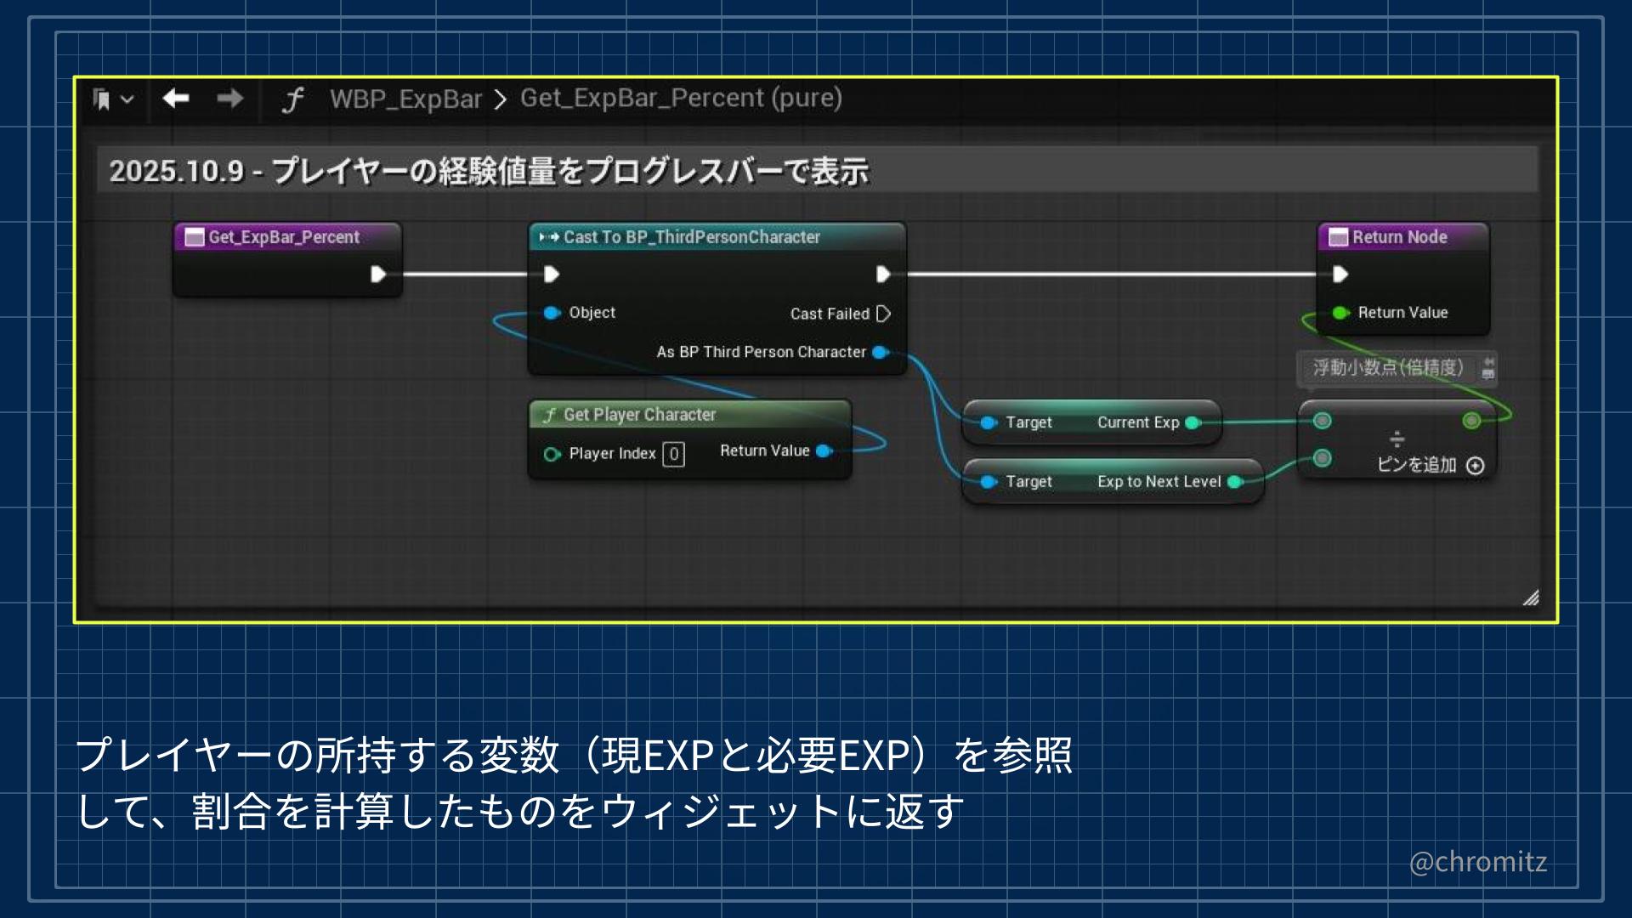Select the Get_ExpBar_Percent entry node header
Viewport: 1632px width, 918px height.
286,237
